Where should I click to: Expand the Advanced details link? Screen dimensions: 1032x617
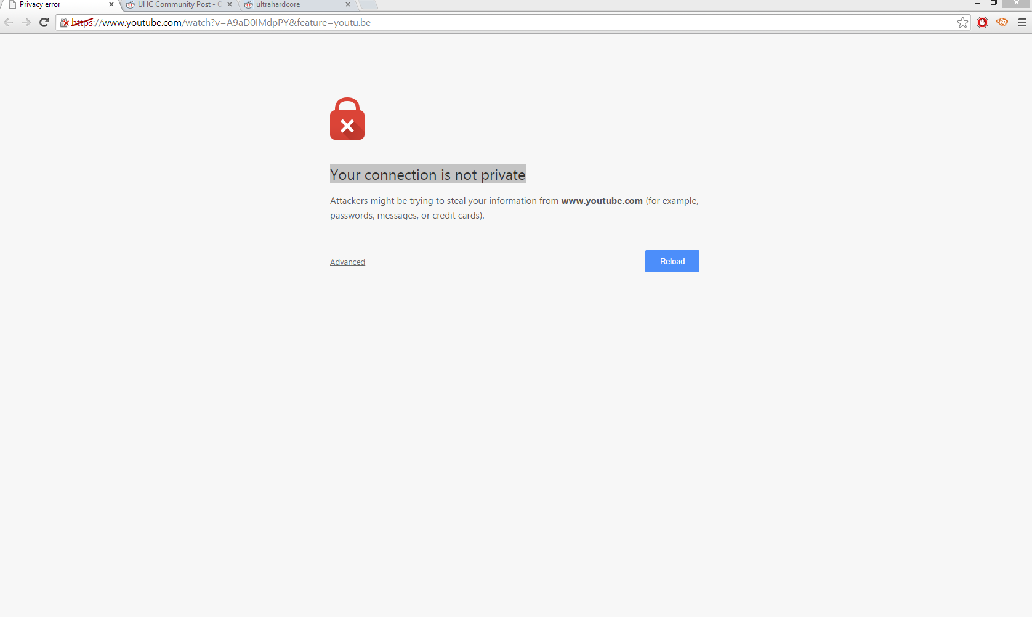point(347,262)
